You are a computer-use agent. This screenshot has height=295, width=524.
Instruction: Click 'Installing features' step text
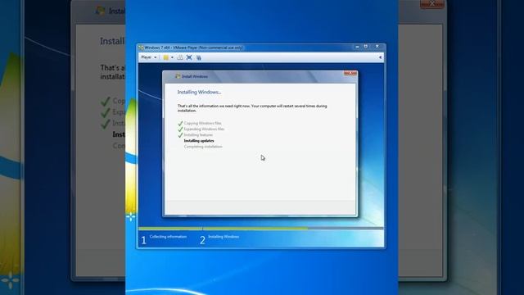[x=198, y=134]
